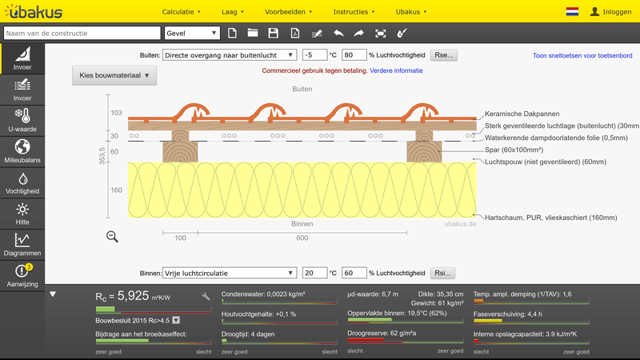Screen dimensions: 640x360
Task: Toggle fullscreen view icon
Action: click(381, 34)
